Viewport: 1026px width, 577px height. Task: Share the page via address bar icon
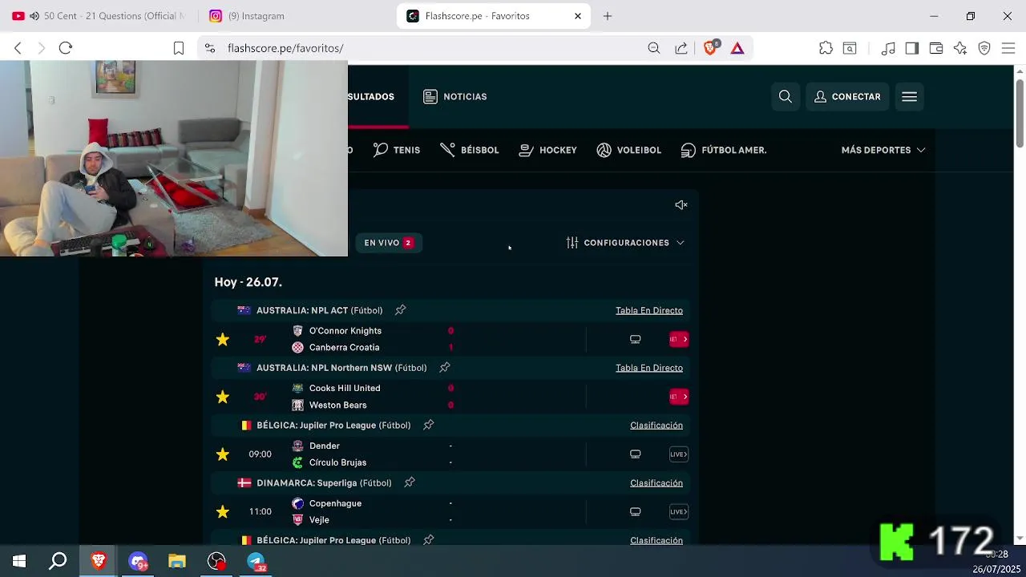(681, 48)
